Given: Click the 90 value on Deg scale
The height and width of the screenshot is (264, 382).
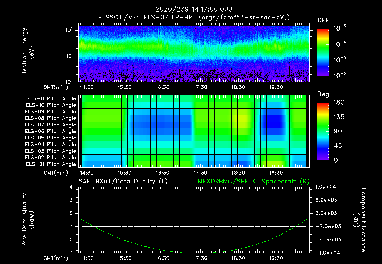Looking at the screenshot, I should [x=338, y=132].
